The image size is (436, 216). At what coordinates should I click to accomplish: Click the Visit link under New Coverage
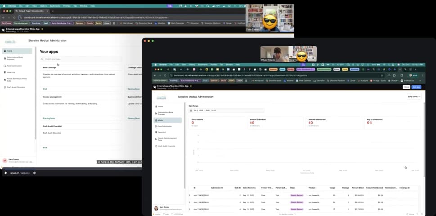[x=45, y=89]
